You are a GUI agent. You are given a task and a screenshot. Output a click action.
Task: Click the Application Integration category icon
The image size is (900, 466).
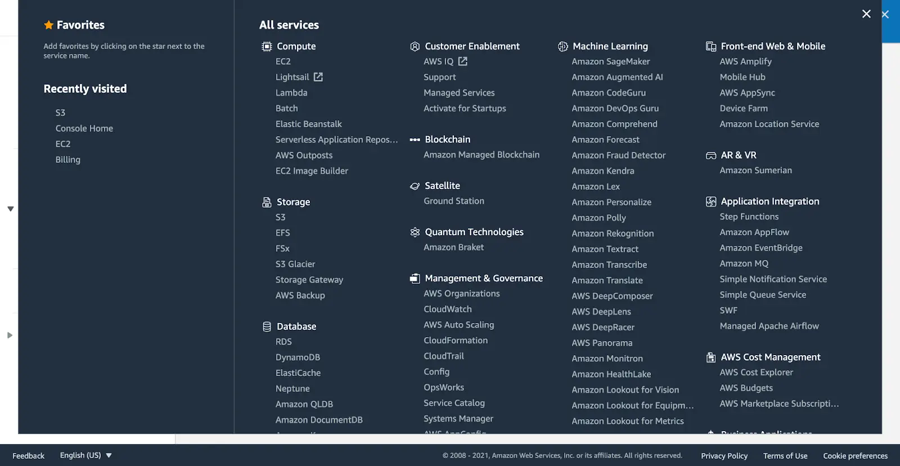(711, 201)
